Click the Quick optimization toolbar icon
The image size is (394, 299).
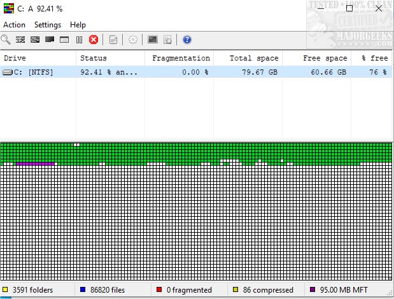tap(35, 40)
